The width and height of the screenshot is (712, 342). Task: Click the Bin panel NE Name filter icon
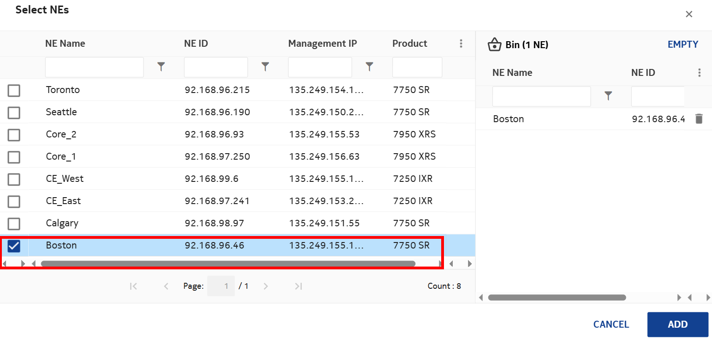pos(608,96)
